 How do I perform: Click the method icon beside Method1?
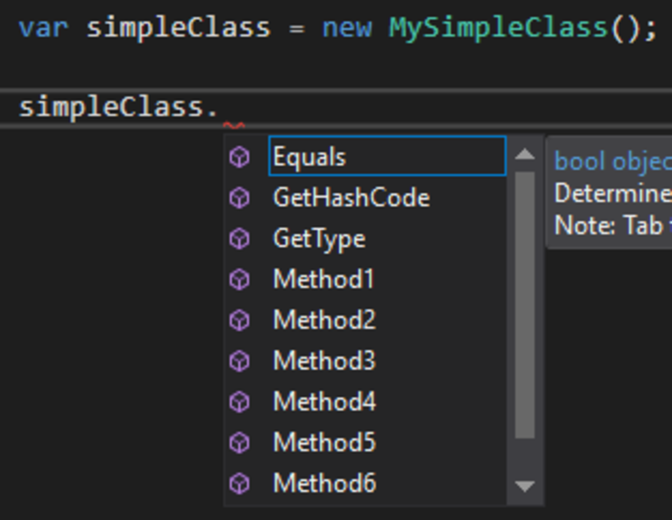point(240,279)
